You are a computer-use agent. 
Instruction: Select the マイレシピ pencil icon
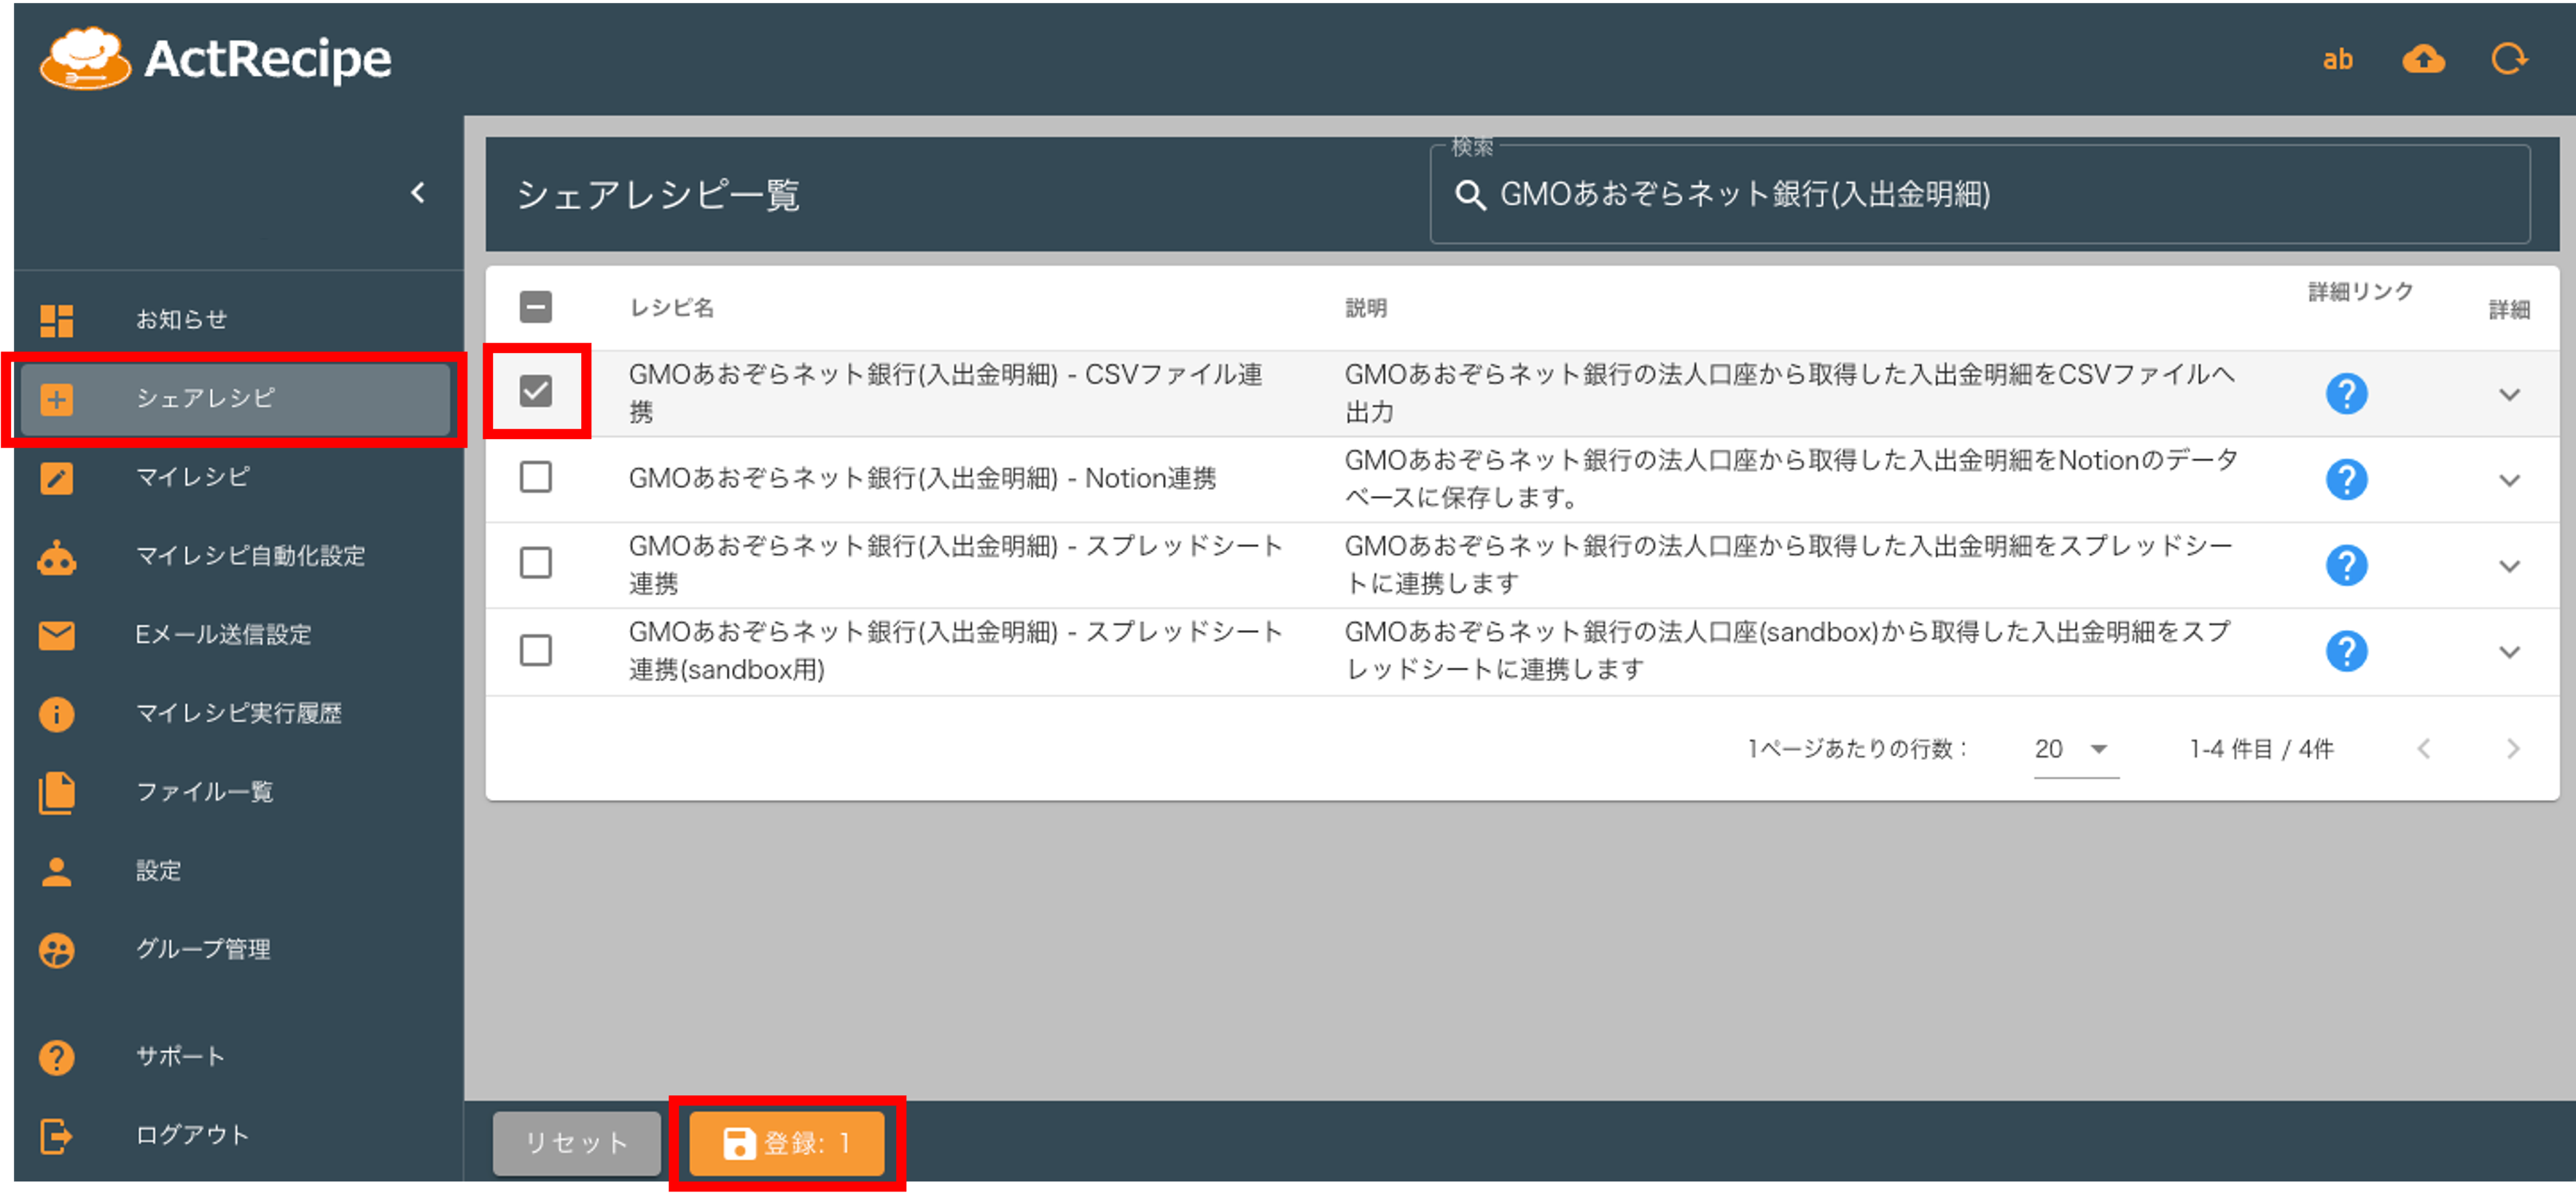(x=57, y=478)
